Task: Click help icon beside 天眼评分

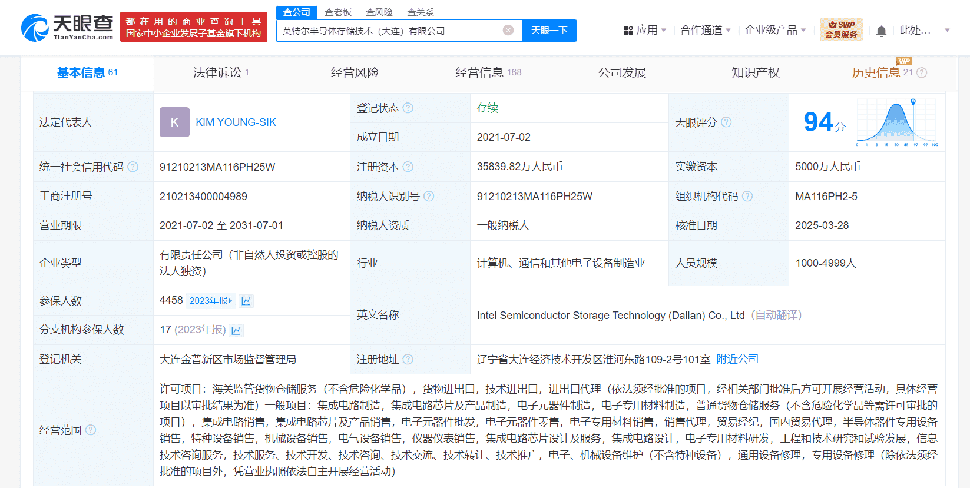Action: 726,122
